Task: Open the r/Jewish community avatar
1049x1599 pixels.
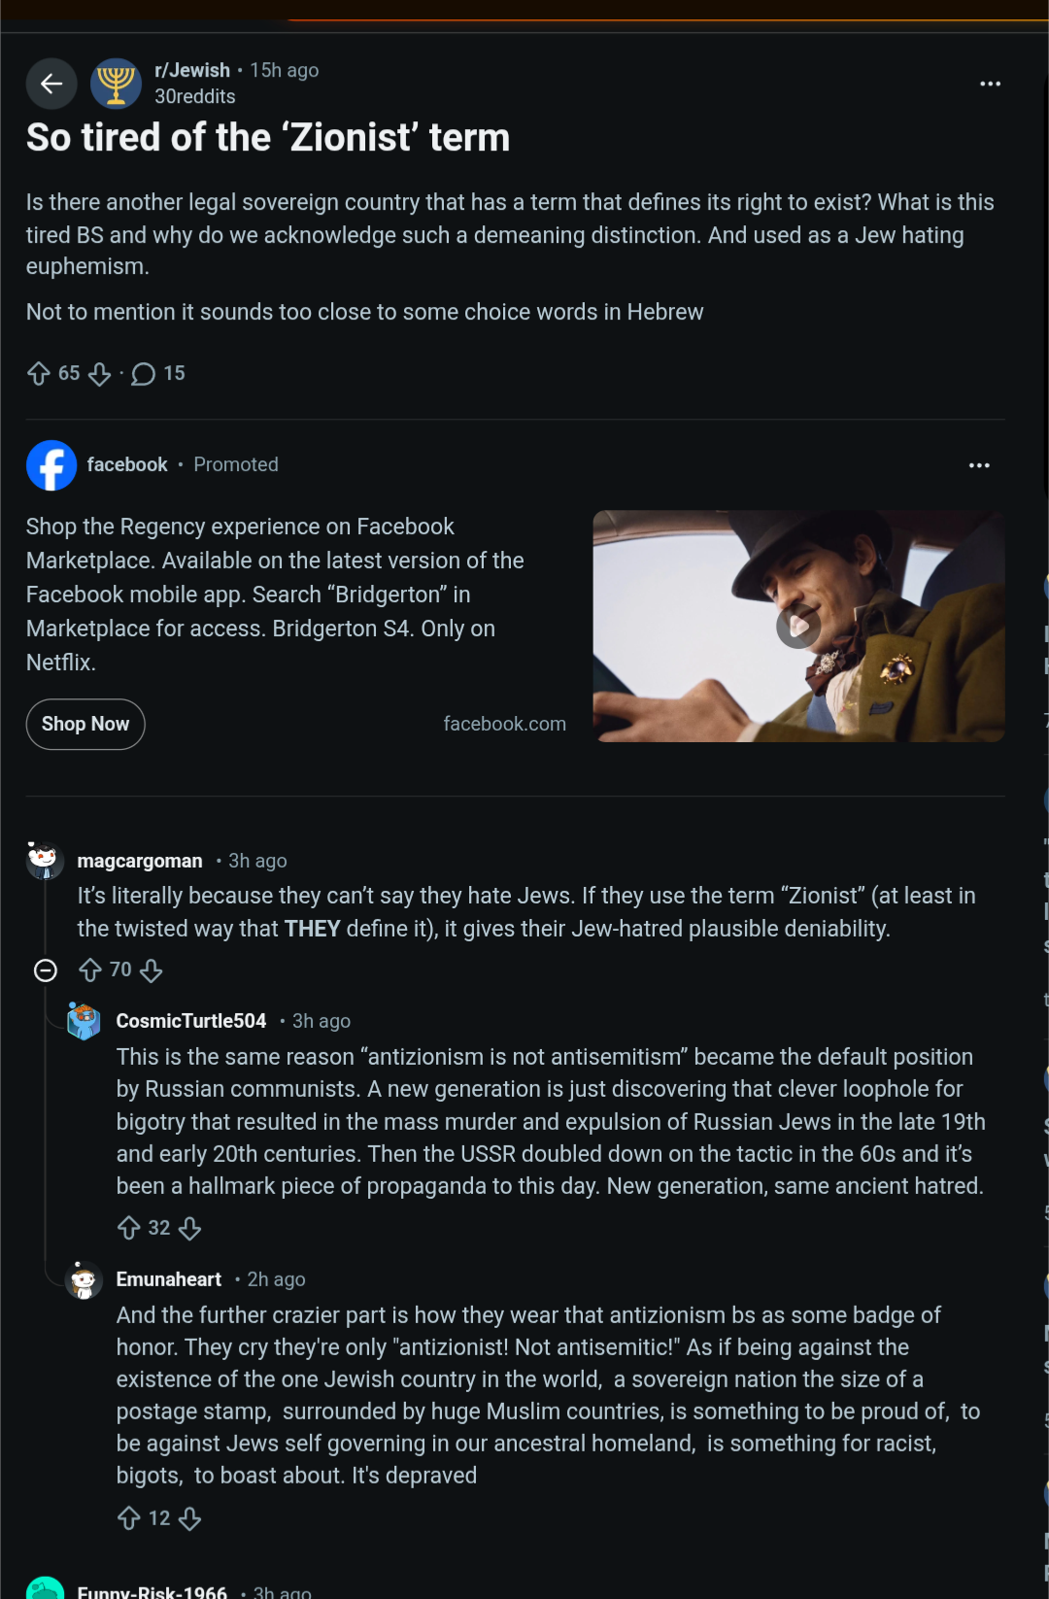Action: (x=116, y=84)
